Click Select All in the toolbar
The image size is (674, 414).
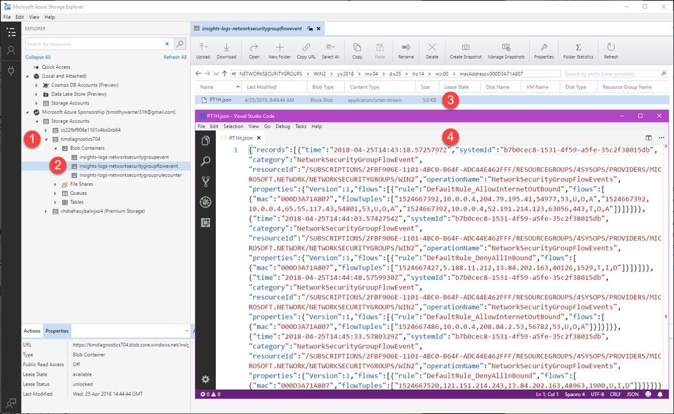(x=331, y=51)
